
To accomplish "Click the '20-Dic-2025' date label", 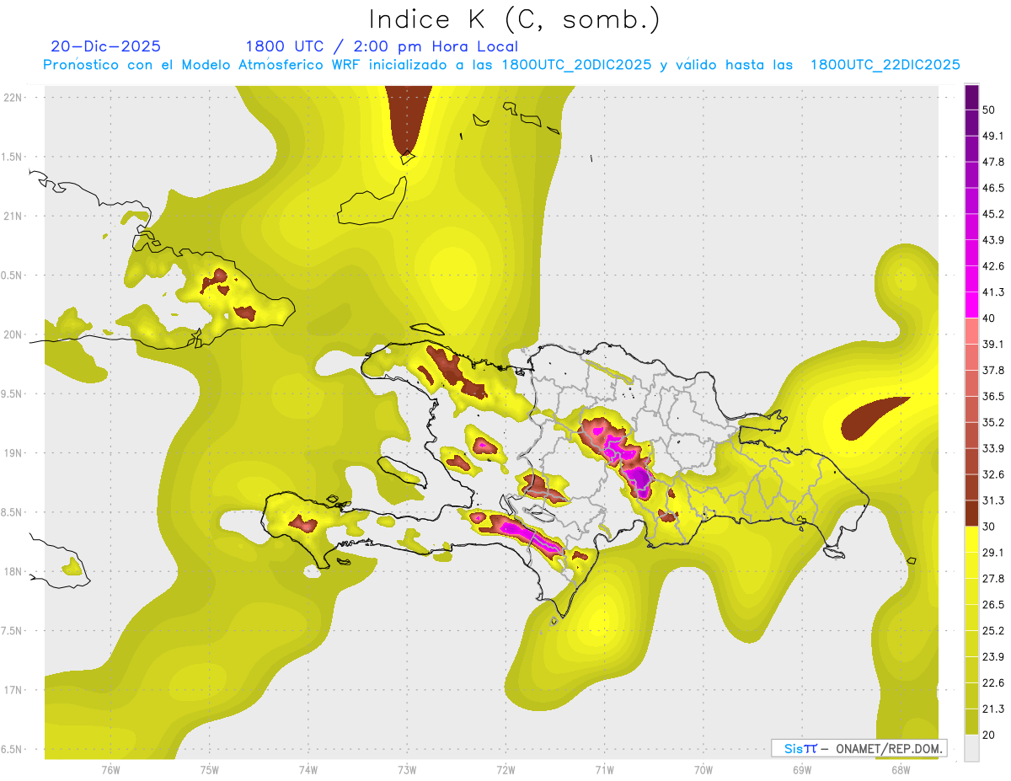I will 105,46.
